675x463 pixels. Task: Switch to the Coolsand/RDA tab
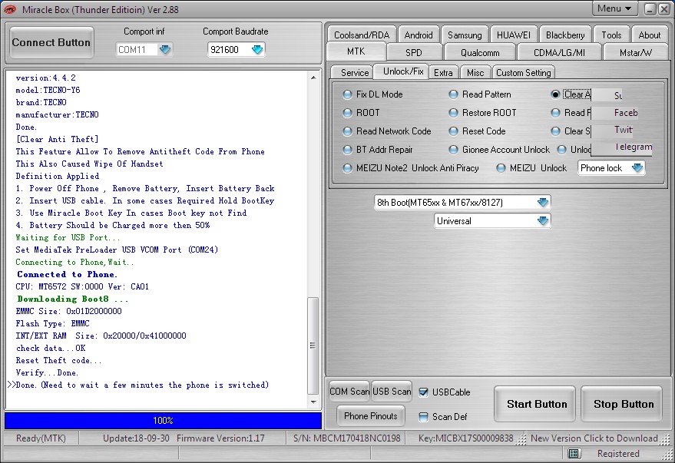tap(362, 35)
